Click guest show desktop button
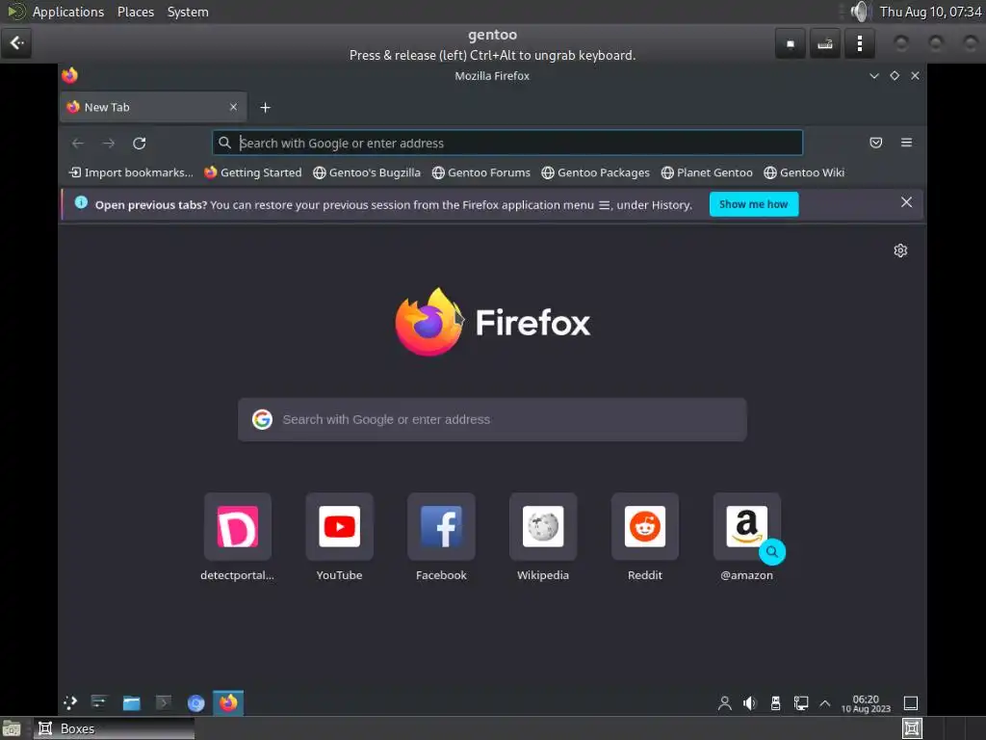The height and width of the screenshot is (740, 986). pyautogui.click(x=911, y=702)
